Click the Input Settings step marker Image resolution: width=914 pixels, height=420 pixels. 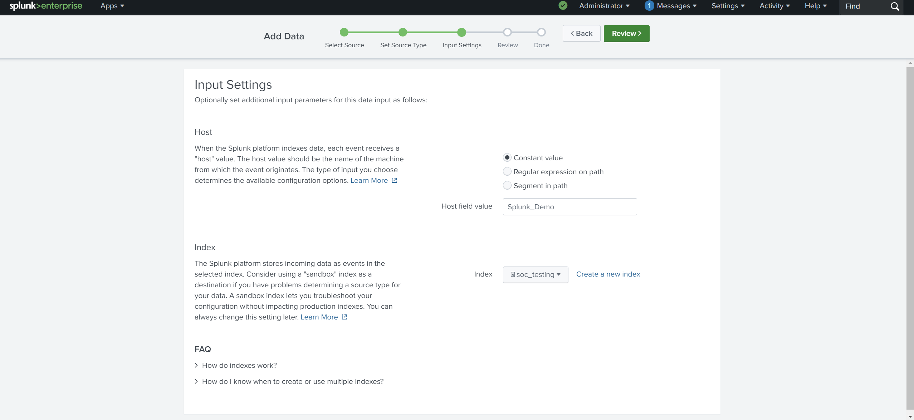pyautogui.click(x=461, y=33)
